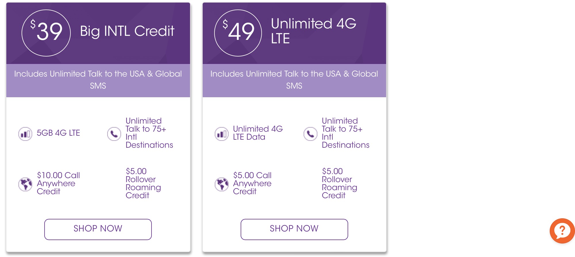Click $5.00 Rollover Roaming Credit in $39 plan
575x257 pixels.
143,183
